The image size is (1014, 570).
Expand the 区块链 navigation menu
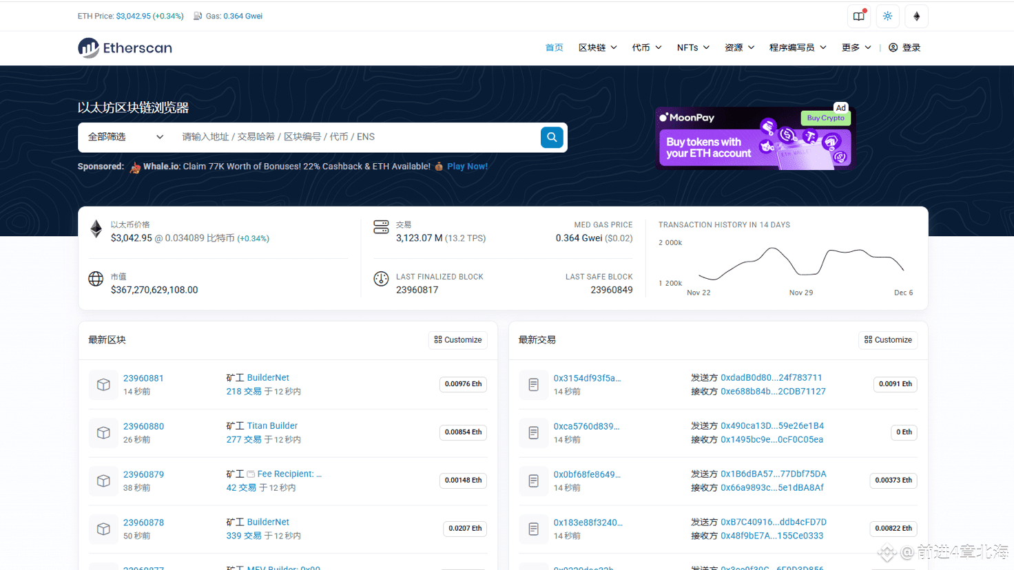click(597, 47)
